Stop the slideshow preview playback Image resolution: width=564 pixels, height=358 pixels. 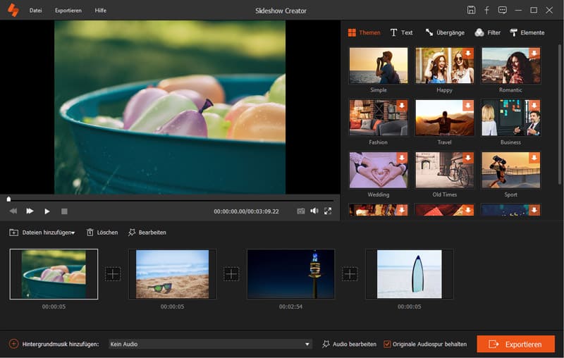[64, 211]
